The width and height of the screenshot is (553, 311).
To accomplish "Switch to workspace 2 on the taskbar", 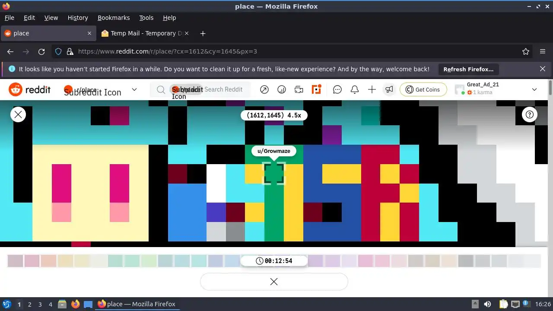I will pyautogui.click(x=30, y=305).
